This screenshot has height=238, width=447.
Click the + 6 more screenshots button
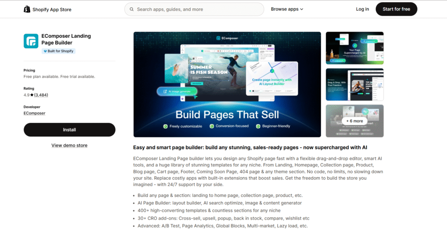click(354, 121)
